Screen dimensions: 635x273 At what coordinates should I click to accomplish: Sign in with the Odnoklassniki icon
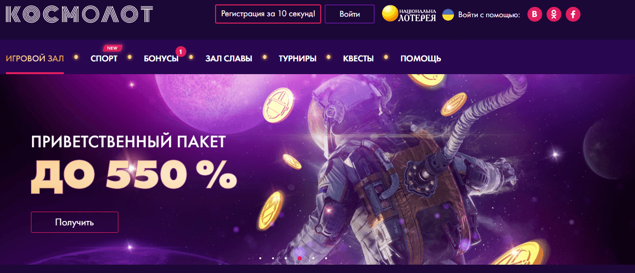(554, 14)
